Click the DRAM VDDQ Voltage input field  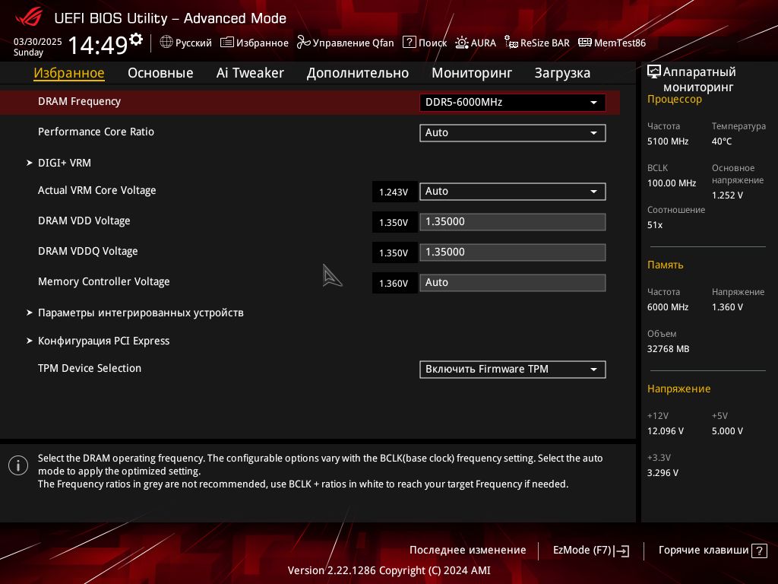click(513, 252)
